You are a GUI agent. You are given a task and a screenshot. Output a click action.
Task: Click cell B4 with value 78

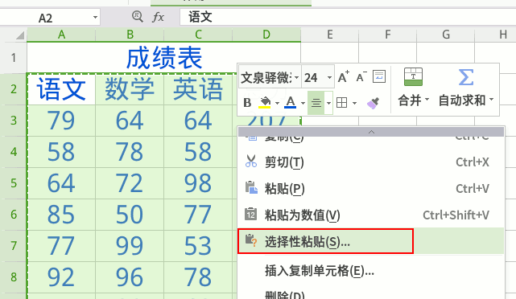point(130,152)
